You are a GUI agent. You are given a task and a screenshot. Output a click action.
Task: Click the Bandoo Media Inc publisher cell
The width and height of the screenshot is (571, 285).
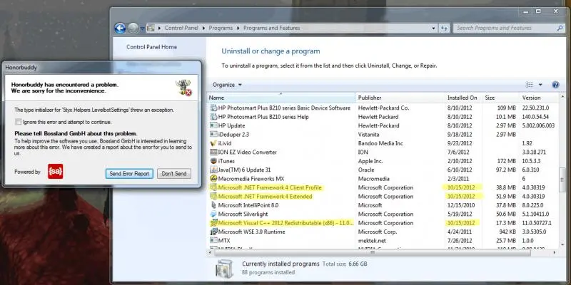coord(380,143)
